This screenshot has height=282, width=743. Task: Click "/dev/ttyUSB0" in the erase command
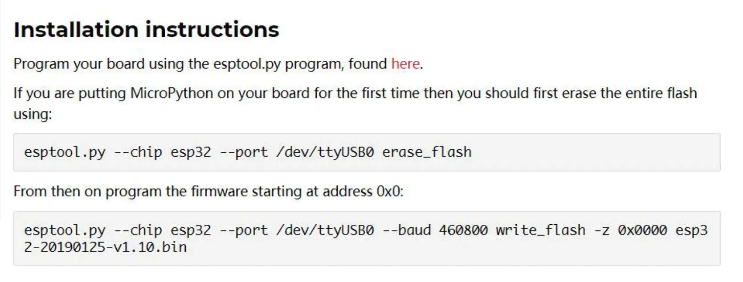tap(325, 152)
